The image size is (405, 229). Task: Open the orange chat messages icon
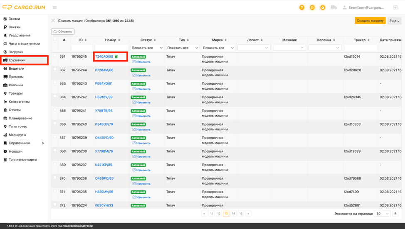[312, 7]
